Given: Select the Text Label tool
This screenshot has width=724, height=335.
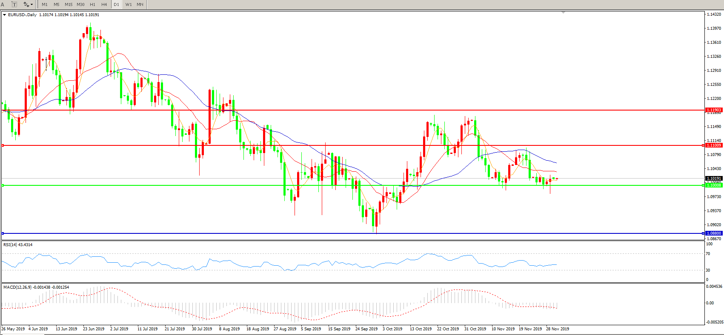Looking at the screenshot, I should [x=14, y=4].
